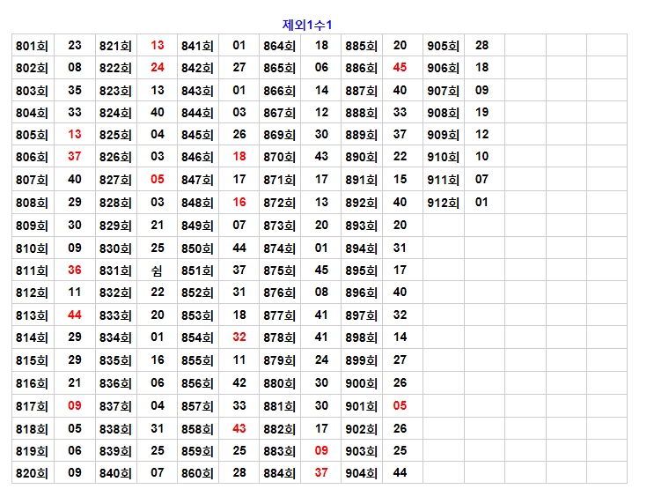654x504 pixels.
Task: Select the red 36 beside 811회
Action: coord(75,271)
